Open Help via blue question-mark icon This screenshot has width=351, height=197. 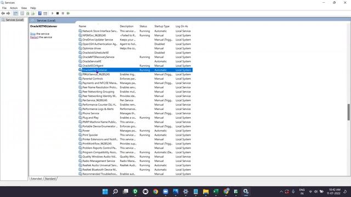(x=40, y=13)
